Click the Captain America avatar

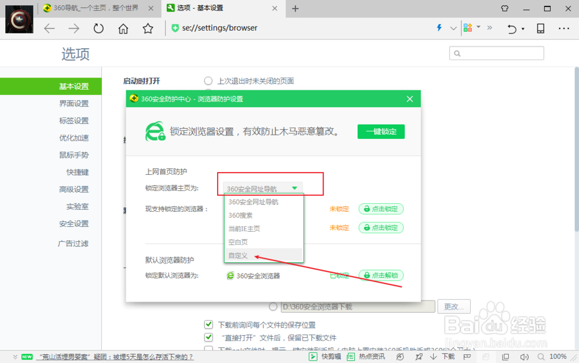click(x=19, y=19)
